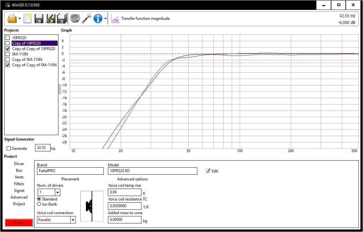
Task: Save project with the floppy disk icon
Action: point(39,18)
